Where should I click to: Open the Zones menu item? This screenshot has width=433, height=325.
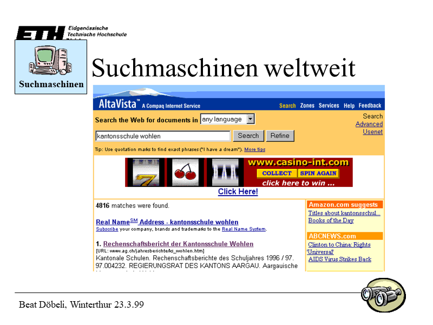pos(307,106)
